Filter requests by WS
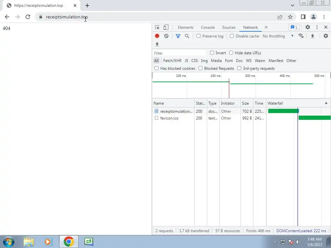 (249, 61)
